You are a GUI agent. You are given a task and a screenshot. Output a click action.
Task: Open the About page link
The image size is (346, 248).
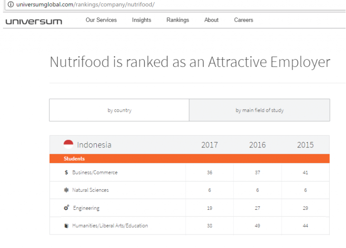pos(211,20)
